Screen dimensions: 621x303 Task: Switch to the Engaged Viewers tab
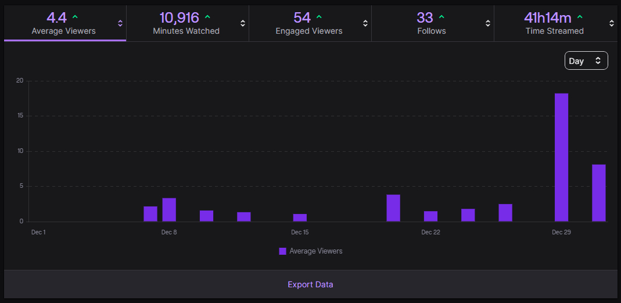click(x=308, y=23)
